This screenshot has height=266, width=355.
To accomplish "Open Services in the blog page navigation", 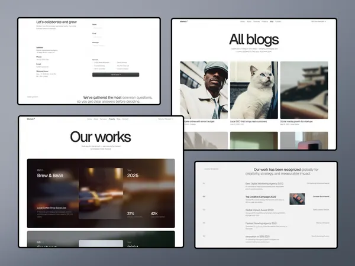I will pos(256,21).
